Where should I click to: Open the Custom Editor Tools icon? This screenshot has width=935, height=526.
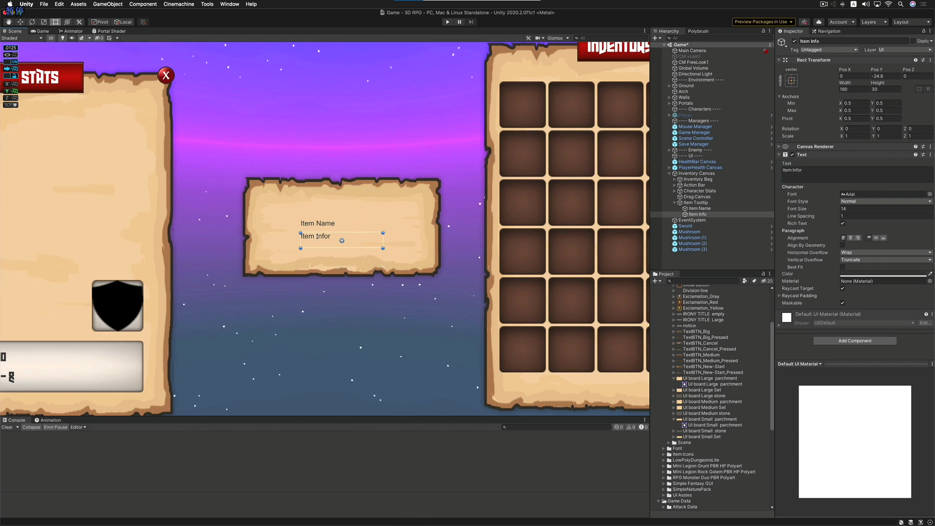click(x=79, y=22)
